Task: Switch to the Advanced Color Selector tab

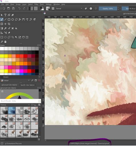Action: tap(9, 85)
